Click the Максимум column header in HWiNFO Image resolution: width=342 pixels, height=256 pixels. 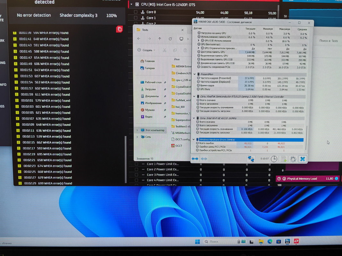pos(285,29)
